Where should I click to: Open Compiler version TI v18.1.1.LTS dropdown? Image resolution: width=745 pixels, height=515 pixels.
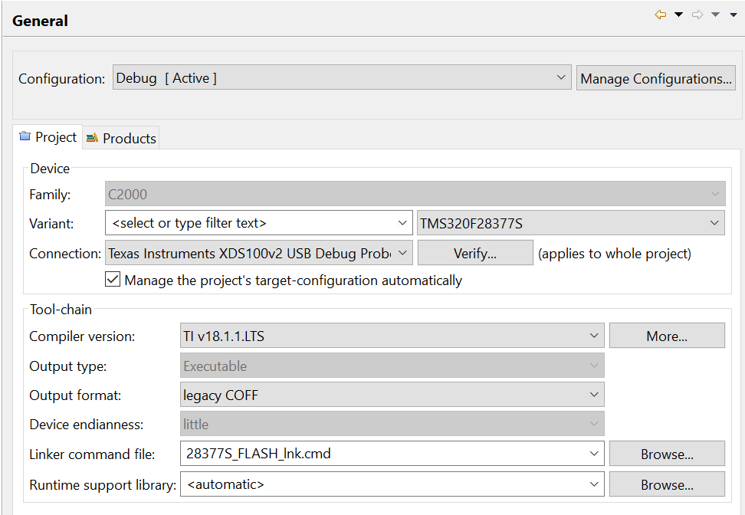392,336
